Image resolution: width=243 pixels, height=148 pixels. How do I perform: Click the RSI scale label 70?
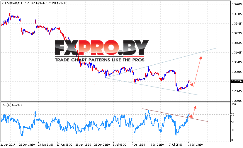pyautogui.click(x=233, y=115)
